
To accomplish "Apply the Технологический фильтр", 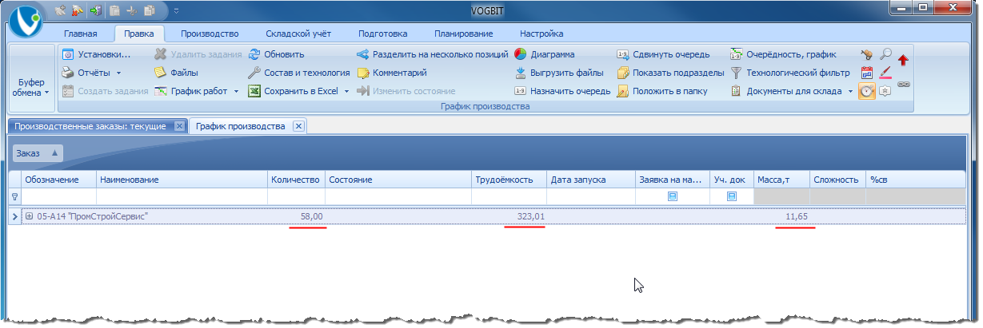I will (x=790, y=73).
